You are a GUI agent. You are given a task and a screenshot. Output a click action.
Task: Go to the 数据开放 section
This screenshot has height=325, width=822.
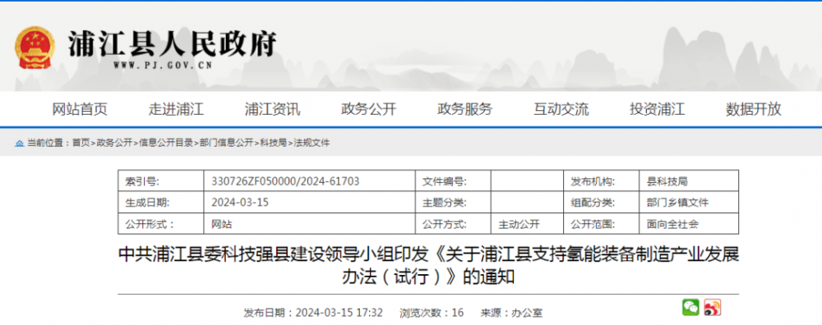click(753, 109)
